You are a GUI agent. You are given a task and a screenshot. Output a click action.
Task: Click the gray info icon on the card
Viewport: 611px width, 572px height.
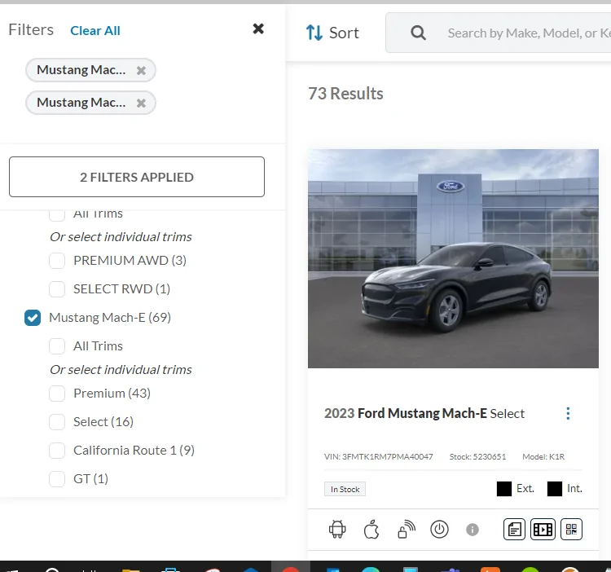tap(473, 530)
